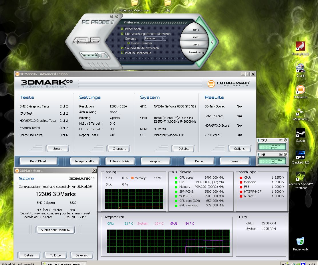Click the MB 30°C temperature display
Viewport: 318px width, 265px height.
(x=272, y=161)
